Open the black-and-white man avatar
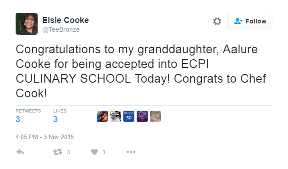Screen dimensions: 288x169 (116, 116)
